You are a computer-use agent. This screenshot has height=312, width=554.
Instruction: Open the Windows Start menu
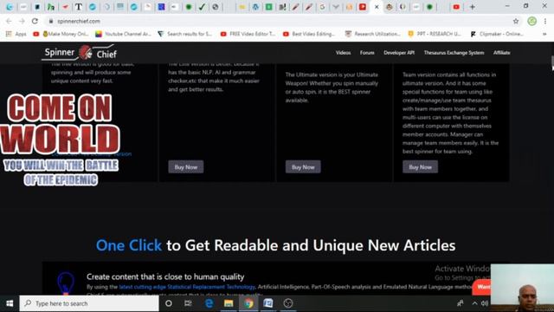(x=10, y=303)
